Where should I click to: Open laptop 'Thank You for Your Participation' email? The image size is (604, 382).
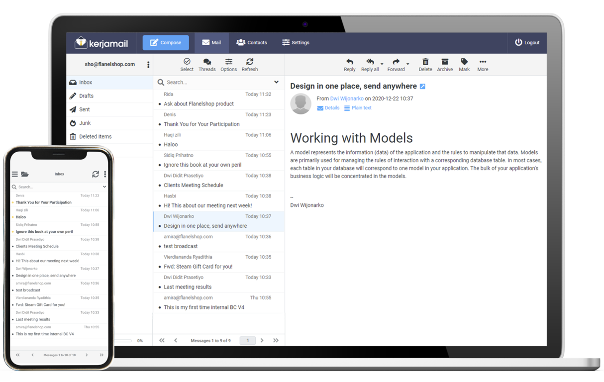tap(218, 119)
